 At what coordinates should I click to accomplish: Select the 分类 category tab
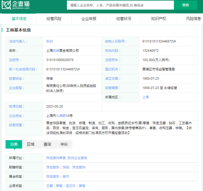14,144
